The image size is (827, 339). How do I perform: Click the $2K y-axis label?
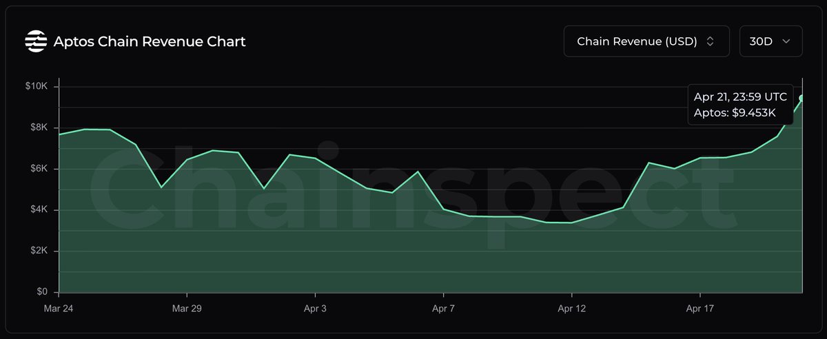pos(37,251)
